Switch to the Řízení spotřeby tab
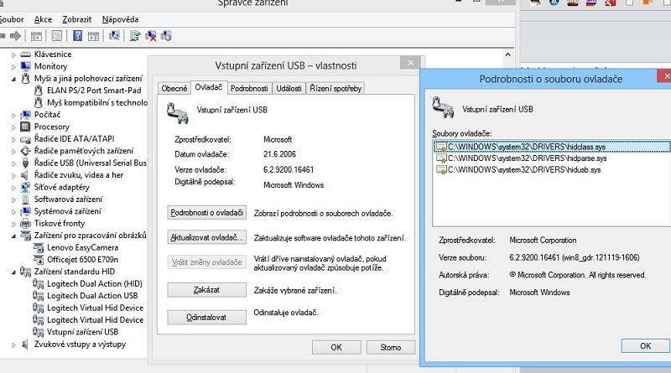Screen dimensions: 671x373 tap(335, 89)
